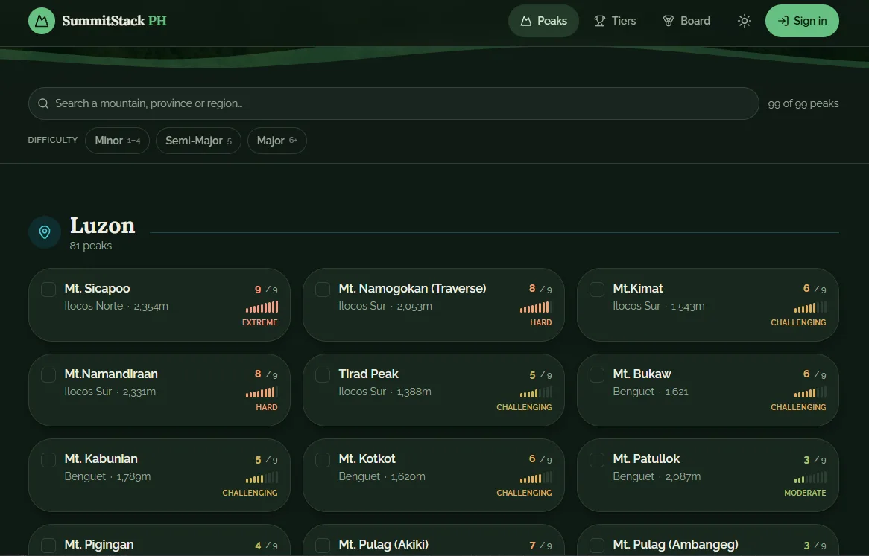Click the Luzon region heading
869x556 pixels.
[x=103, y=226]
